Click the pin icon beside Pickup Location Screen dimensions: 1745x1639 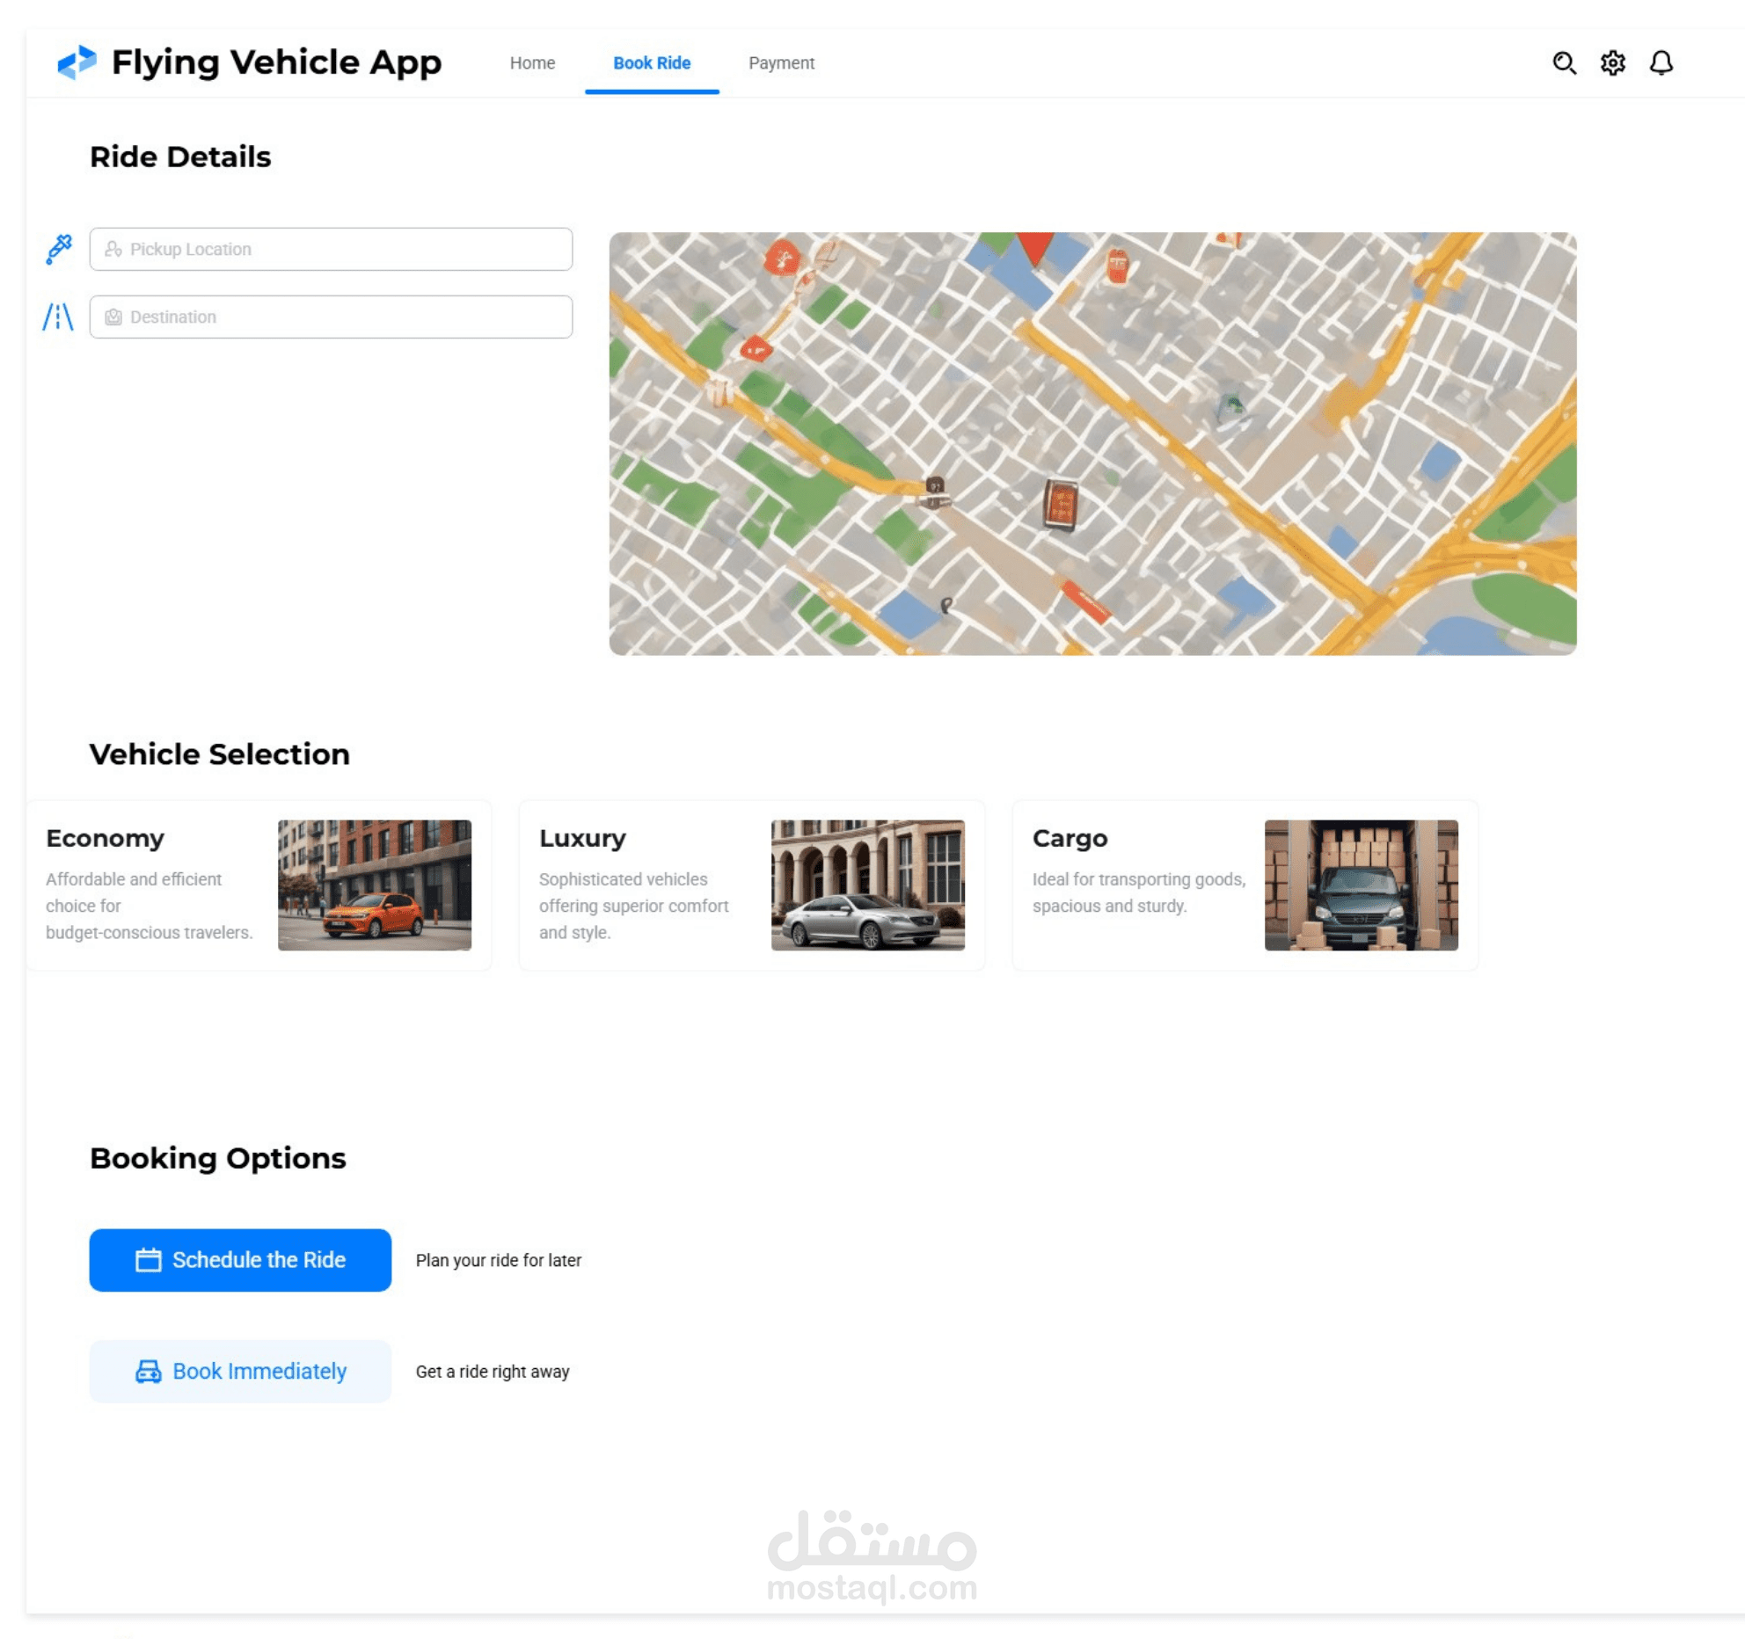pyautogui.click(x=59, y=249)
